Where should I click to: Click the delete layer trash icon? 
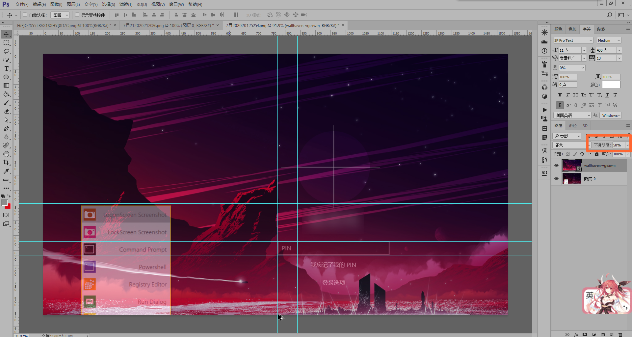point(620,334)
